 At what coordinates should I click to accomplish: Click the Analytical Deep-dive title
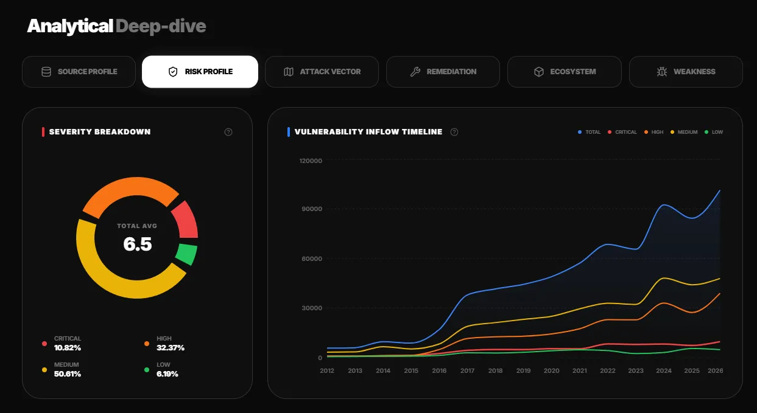pos(116,26)
